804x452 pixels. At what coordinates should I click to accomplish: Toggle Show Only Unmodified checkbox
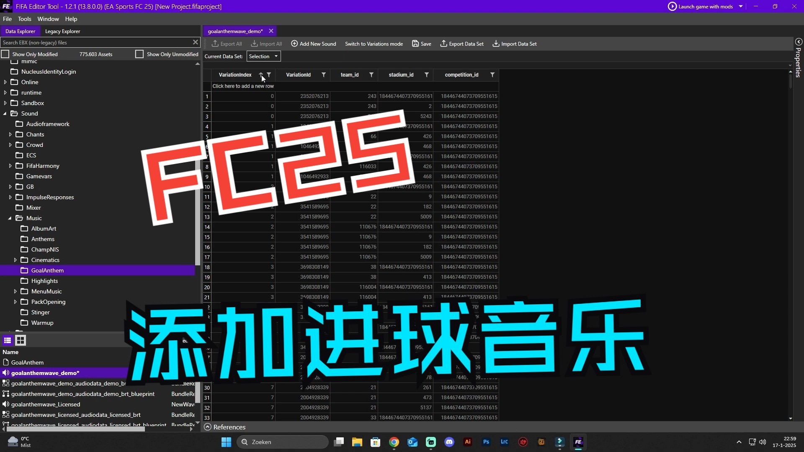(x=139, y=54)
